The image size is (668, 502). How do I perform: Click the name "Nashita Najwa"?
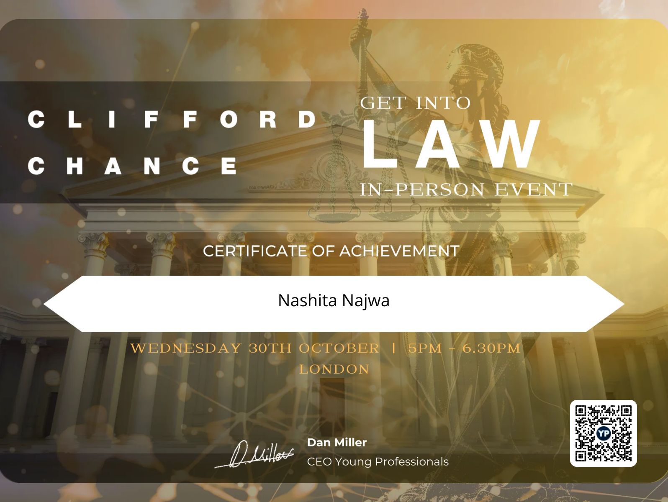point(334,301)
